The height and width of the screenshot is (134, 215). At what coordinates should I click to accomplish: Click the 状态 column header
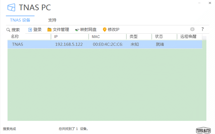(x=159, y=36)
